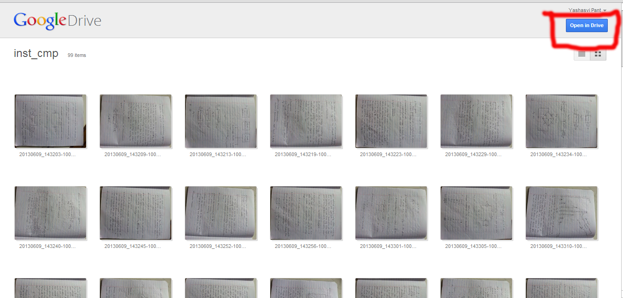This screenshot has height=298, width=623.
Task: Click the file name 20130609_143229-100…
Action: point(473,155)
